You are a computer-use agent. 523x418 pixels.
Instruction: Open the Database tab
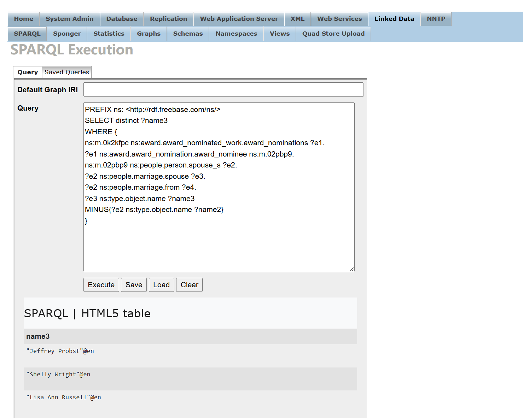click(122, 19)
